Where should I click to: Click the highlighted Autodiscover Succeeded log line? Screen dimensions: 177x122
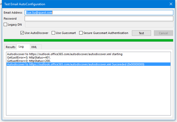click(76, 64)
